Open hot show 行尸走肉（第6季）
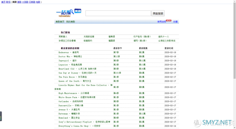The width and height of the screenshot is (236, 129). (x=142, y=36)
